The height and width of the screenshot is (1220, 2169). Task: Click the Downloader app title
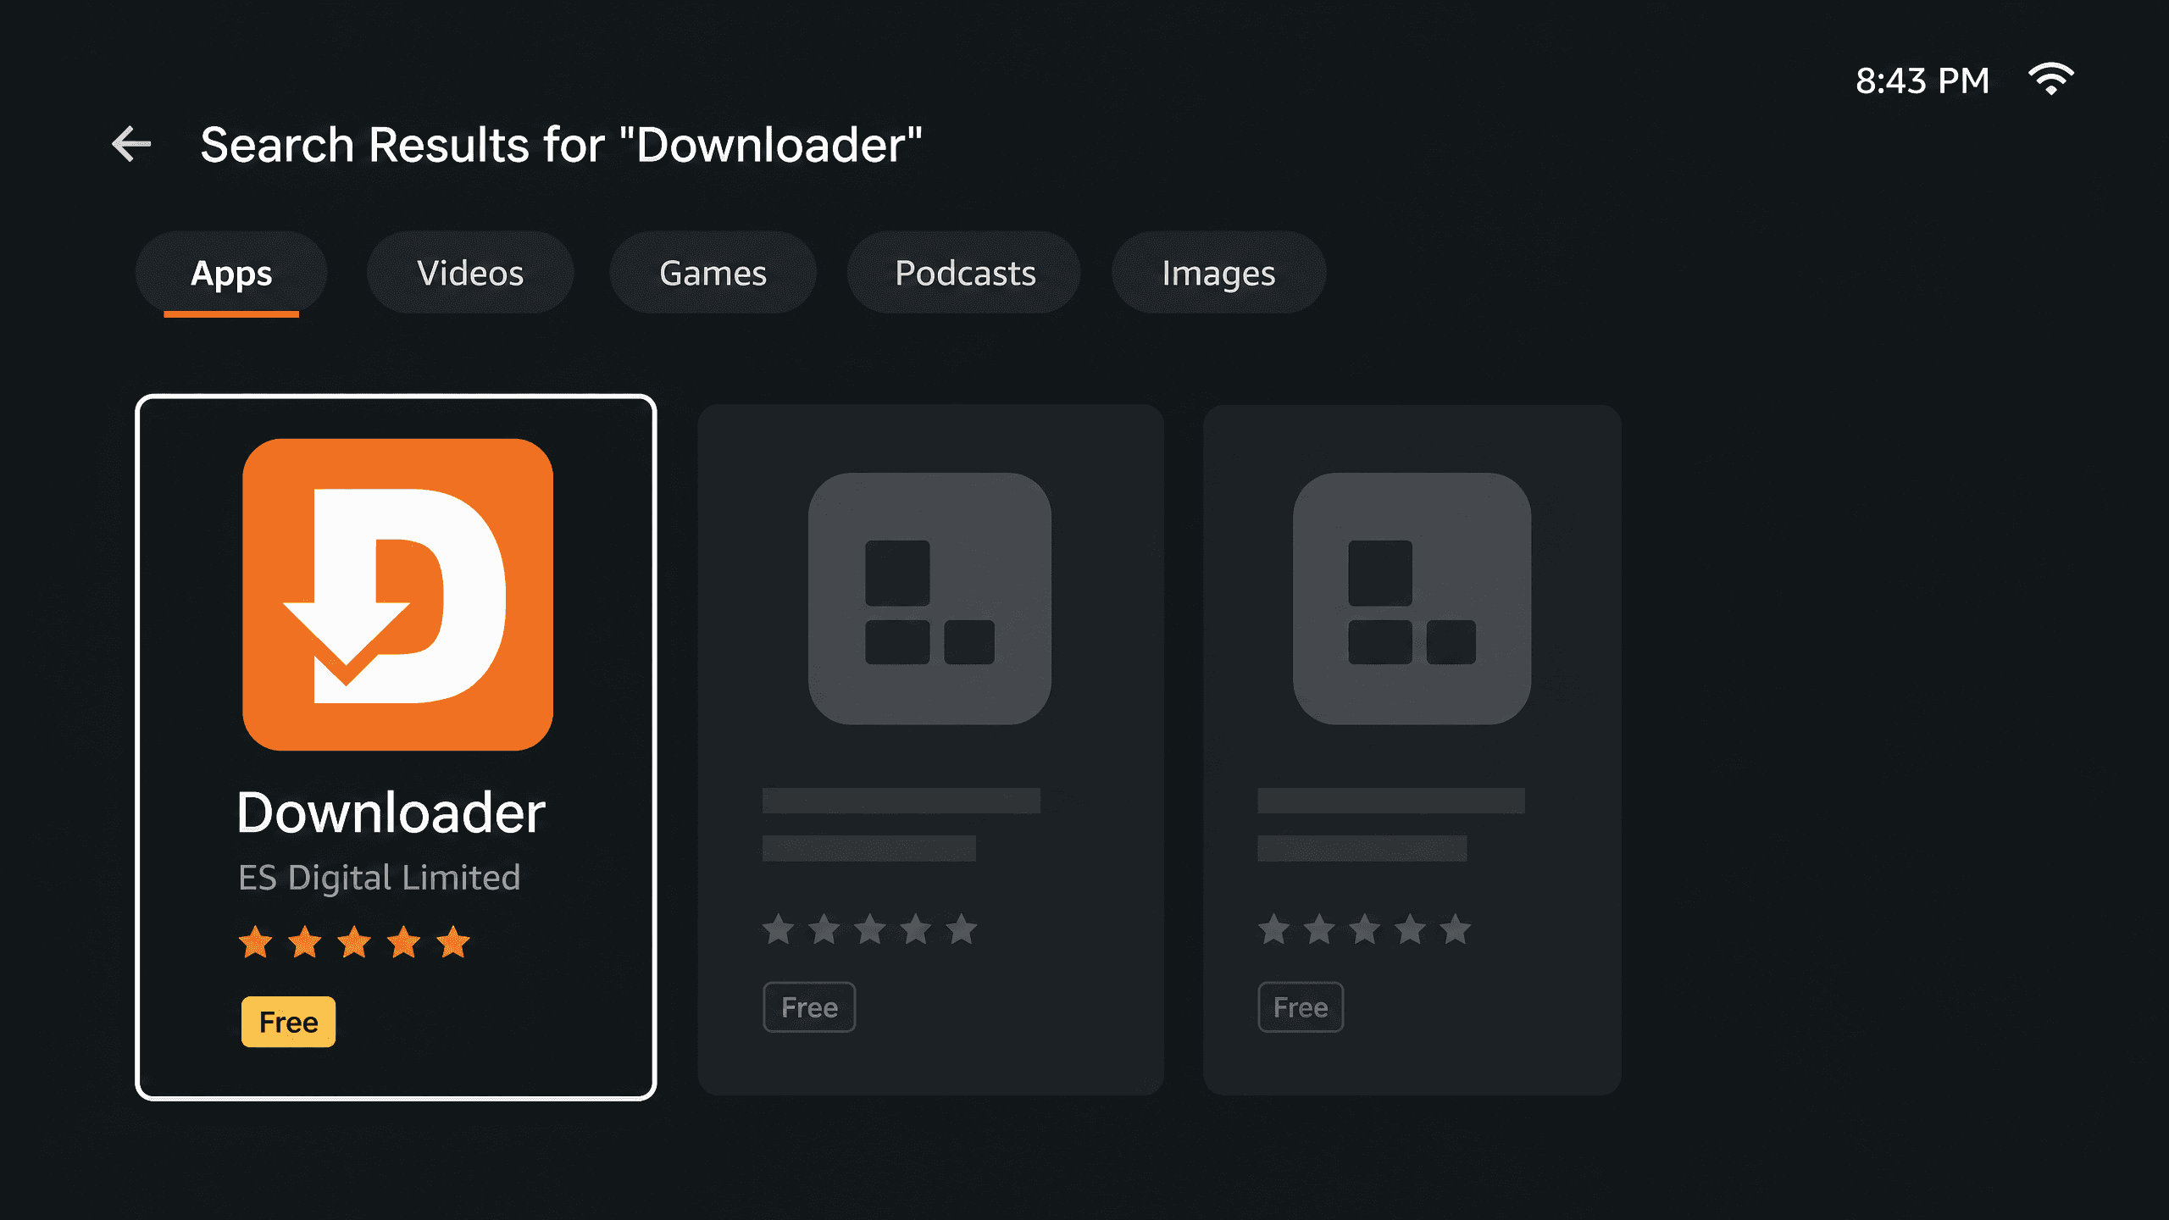tap(391, 812)
